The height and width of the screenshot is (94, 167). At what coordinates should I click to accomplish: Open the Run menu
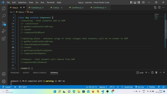42,2
